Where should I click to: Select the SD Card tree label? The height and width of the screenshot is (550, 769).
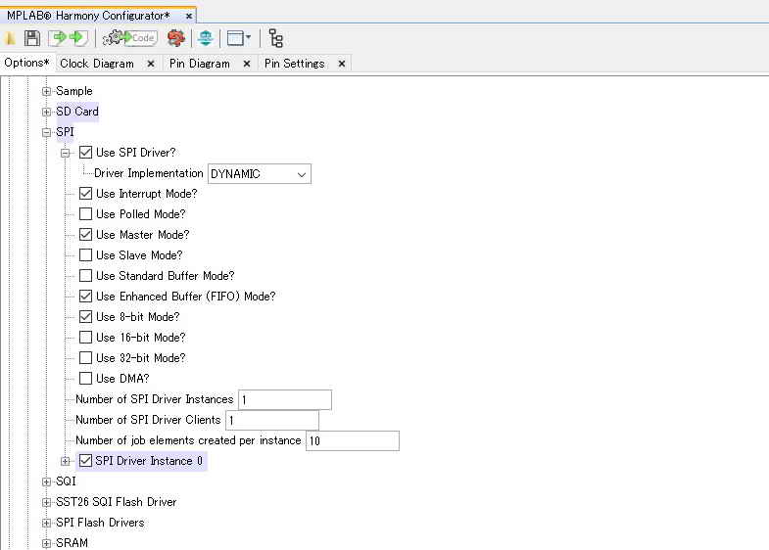pos(77,112)
